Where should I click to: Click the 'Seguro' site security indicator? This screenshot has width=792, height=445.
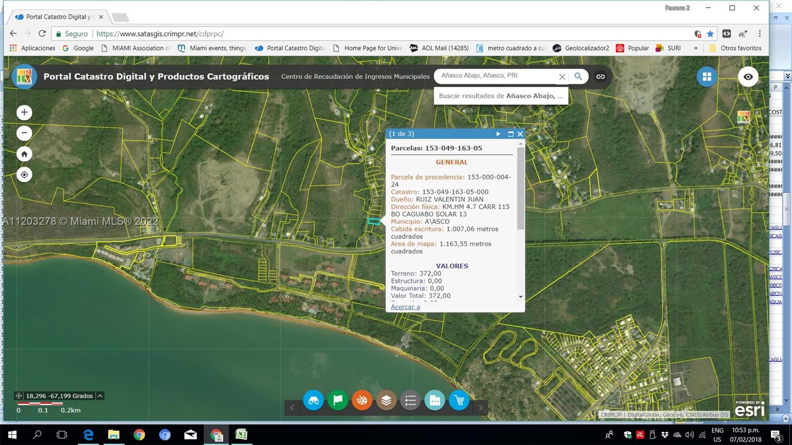click(x=72, y=34)
